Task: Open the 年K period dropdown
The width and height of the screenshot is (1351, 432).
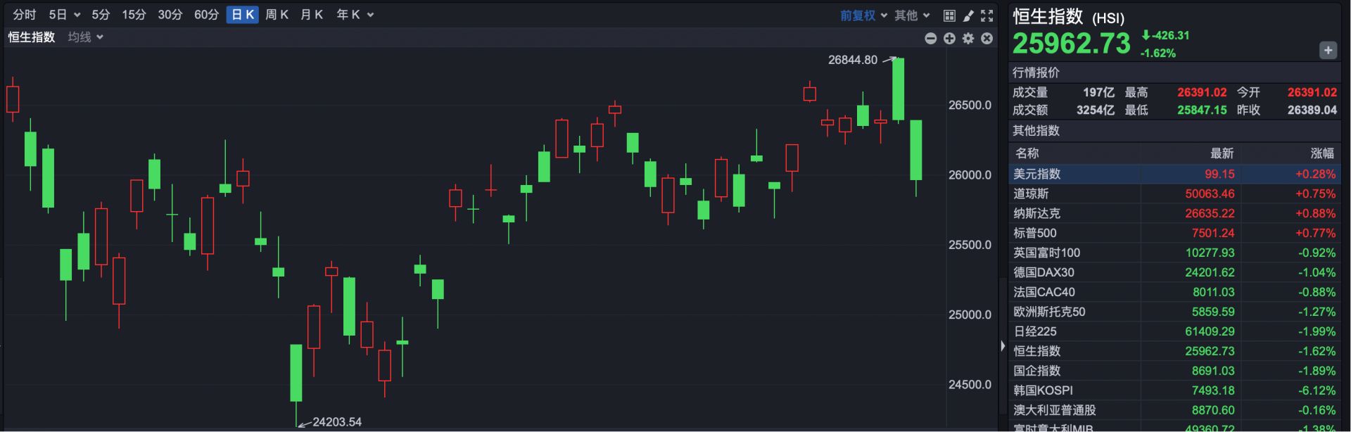Action: pos(355,15)
